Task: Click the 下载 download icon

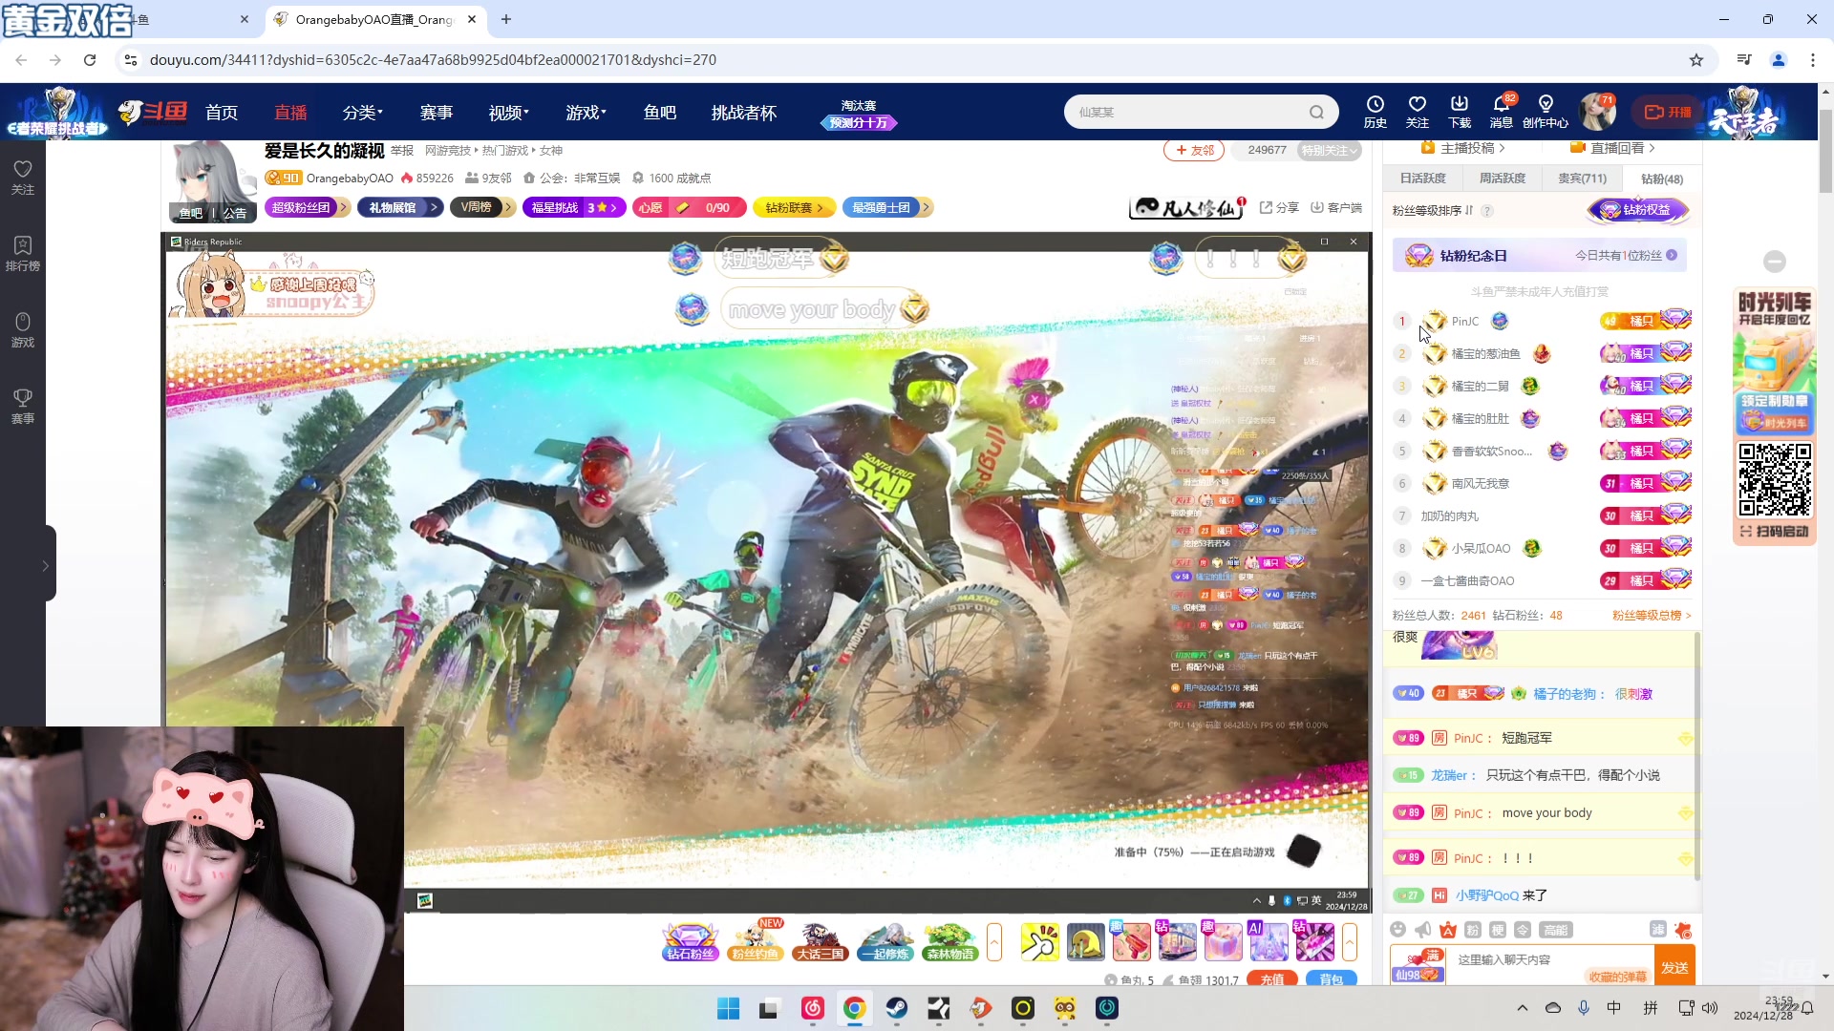Action: (1460, 111)
